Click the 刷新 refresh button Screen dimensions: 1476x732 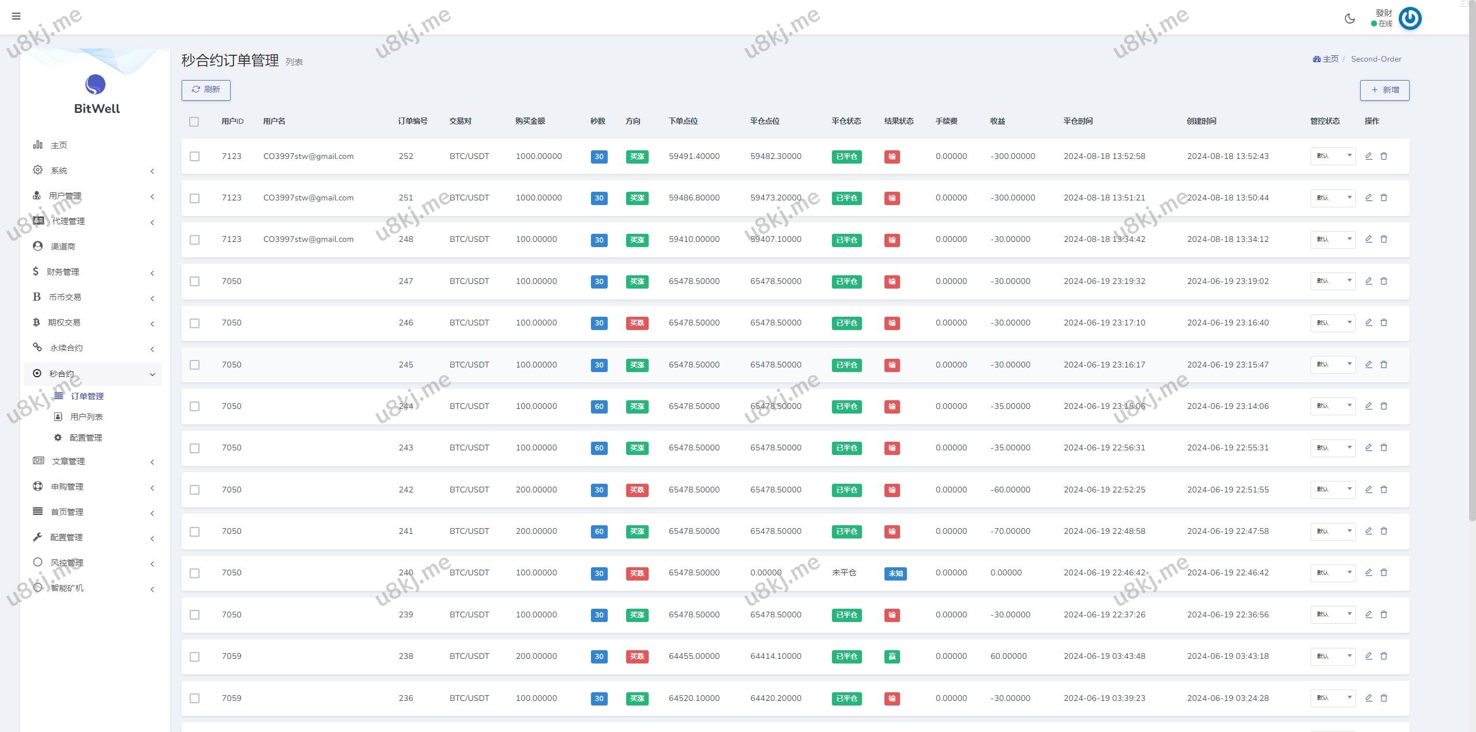(206, 90)
